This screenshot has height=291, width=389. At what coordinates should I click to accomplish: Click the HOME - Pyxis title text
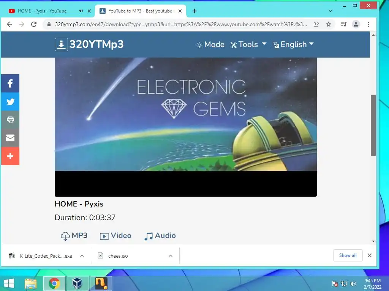pyautogui.click(x=79, y=204)
